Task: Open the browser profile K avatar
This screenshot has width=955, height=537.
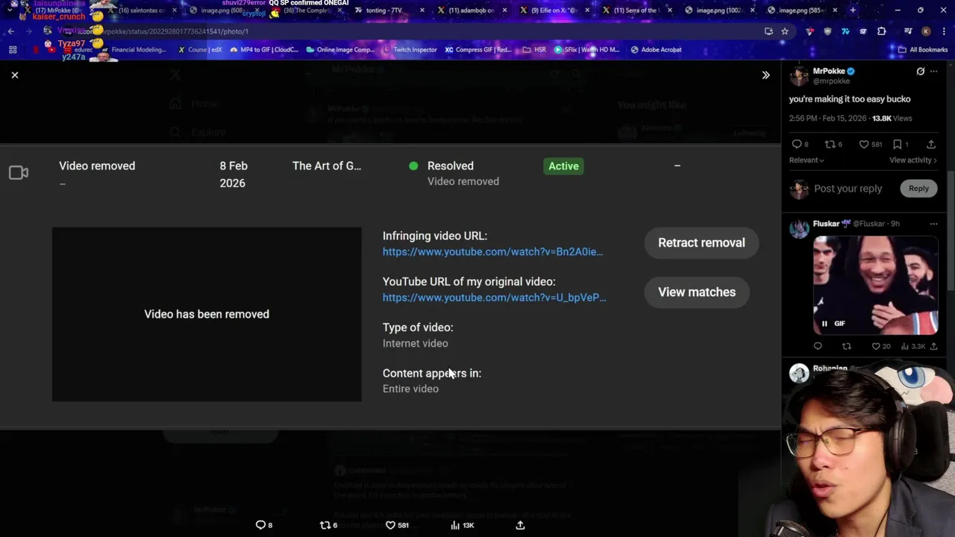Action: tap(926, 31)
